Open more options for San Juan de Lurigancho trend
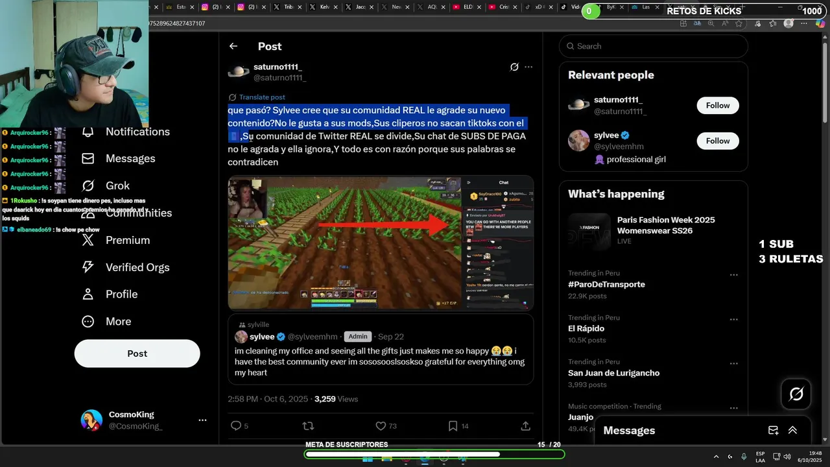Screen dimensions: 830x467 734,364
